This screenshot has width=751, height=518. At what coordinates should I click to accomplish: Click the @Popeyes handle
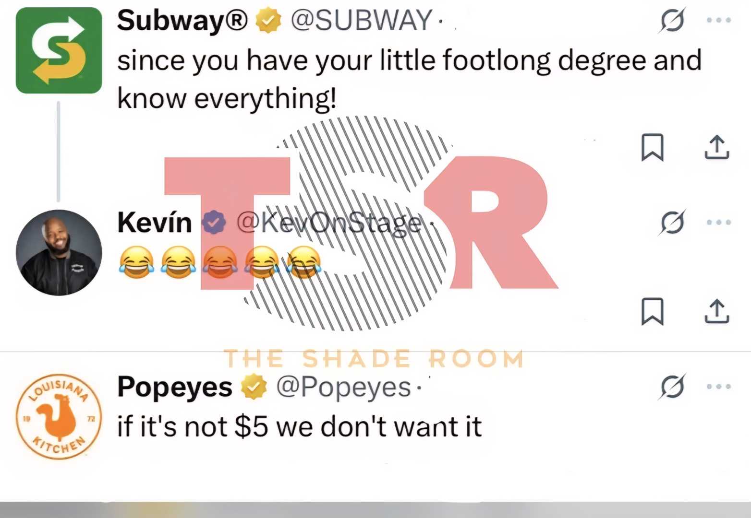click(x=343, y=388)
